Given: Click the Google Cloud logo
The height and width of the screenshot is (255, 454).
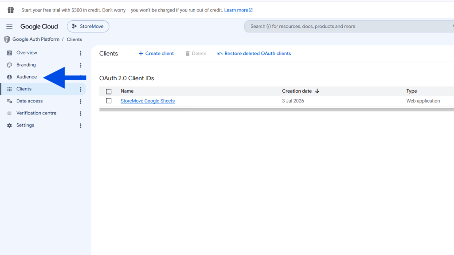Looking at the screenshot, I should pos(39,26).
